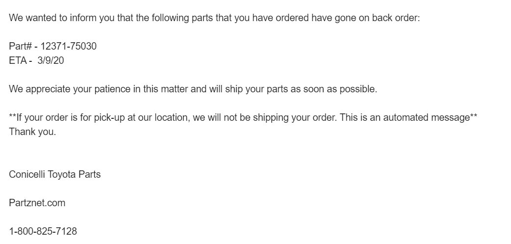Viewport: 511px width, 244px height.
Task: Click the 'We appreciate your patience' sentence
Action: [193, 89]
